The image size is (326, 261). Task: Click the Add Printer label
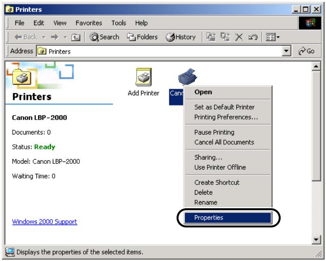[143, 93]
